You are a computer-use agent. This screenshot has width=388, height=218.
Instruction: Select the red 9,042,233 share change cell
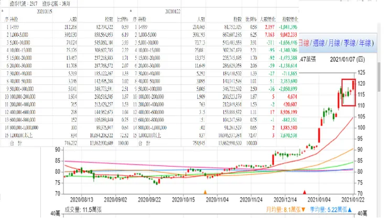click(x=288, y=35)
